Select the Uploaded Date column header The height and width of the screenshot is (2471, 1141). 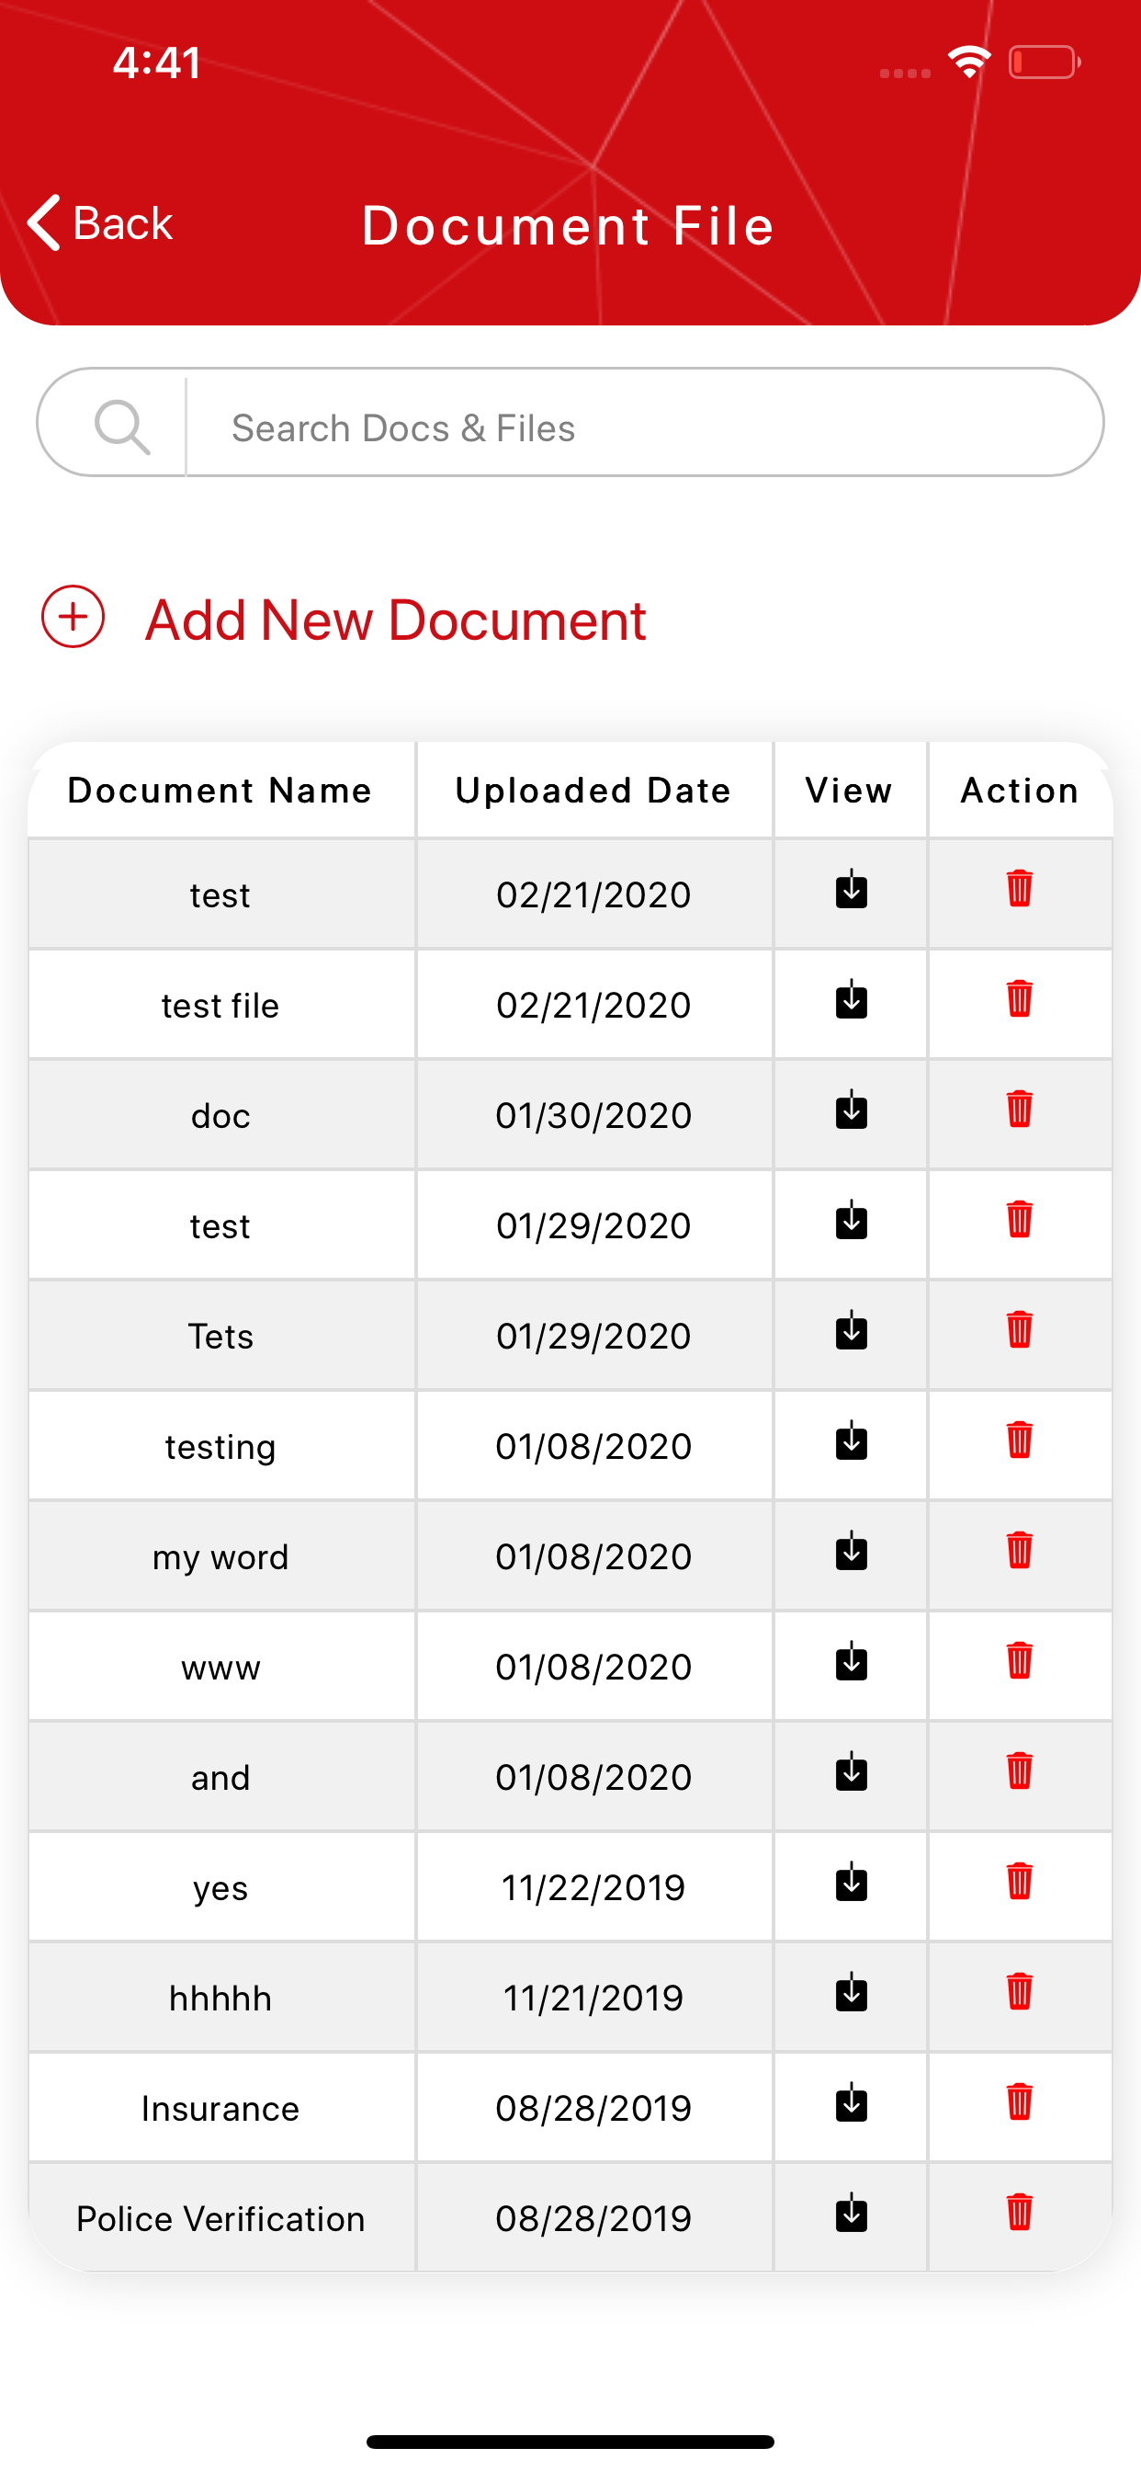(593, 791)
